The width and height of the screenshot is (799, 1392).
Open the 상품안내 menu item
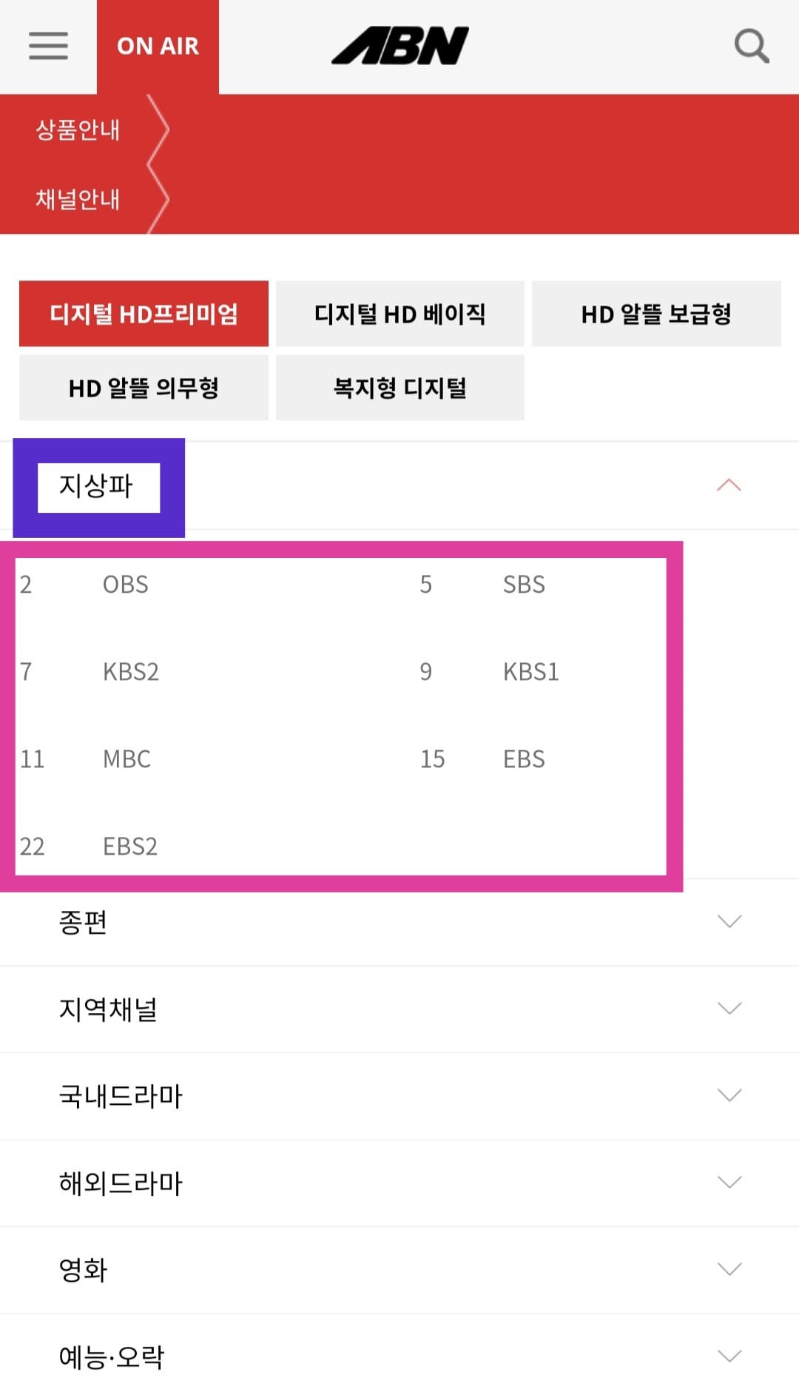[78, 130]
